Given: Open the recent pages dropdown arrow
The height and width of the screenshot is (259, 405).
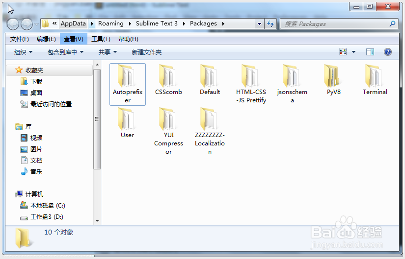Looking at the screenshot, I should coord(36,24).
